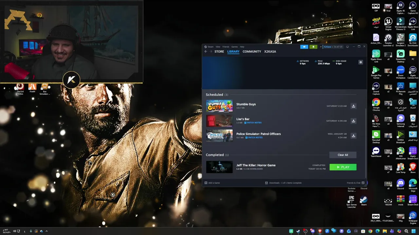This screenshot has width=419, height=235.
Task: Select The Evil Within desktop icon
Action: click(x=20, y=89)
